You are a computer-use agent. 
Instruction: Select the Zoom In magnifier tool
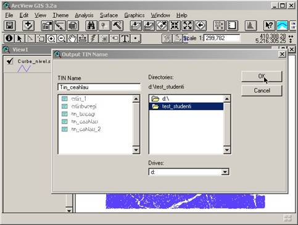(51, 39)
